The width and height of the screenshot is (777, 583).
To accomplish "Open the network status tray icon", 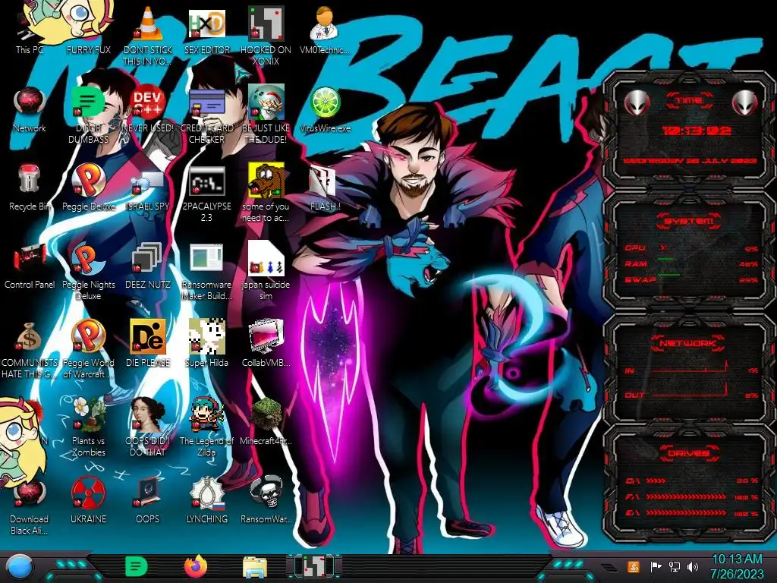I will (675, 566).
